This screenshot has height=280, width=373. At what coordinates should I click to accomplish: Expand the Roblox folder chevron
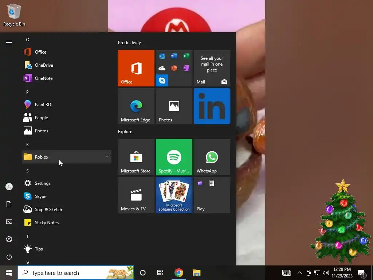coord(107,157)
